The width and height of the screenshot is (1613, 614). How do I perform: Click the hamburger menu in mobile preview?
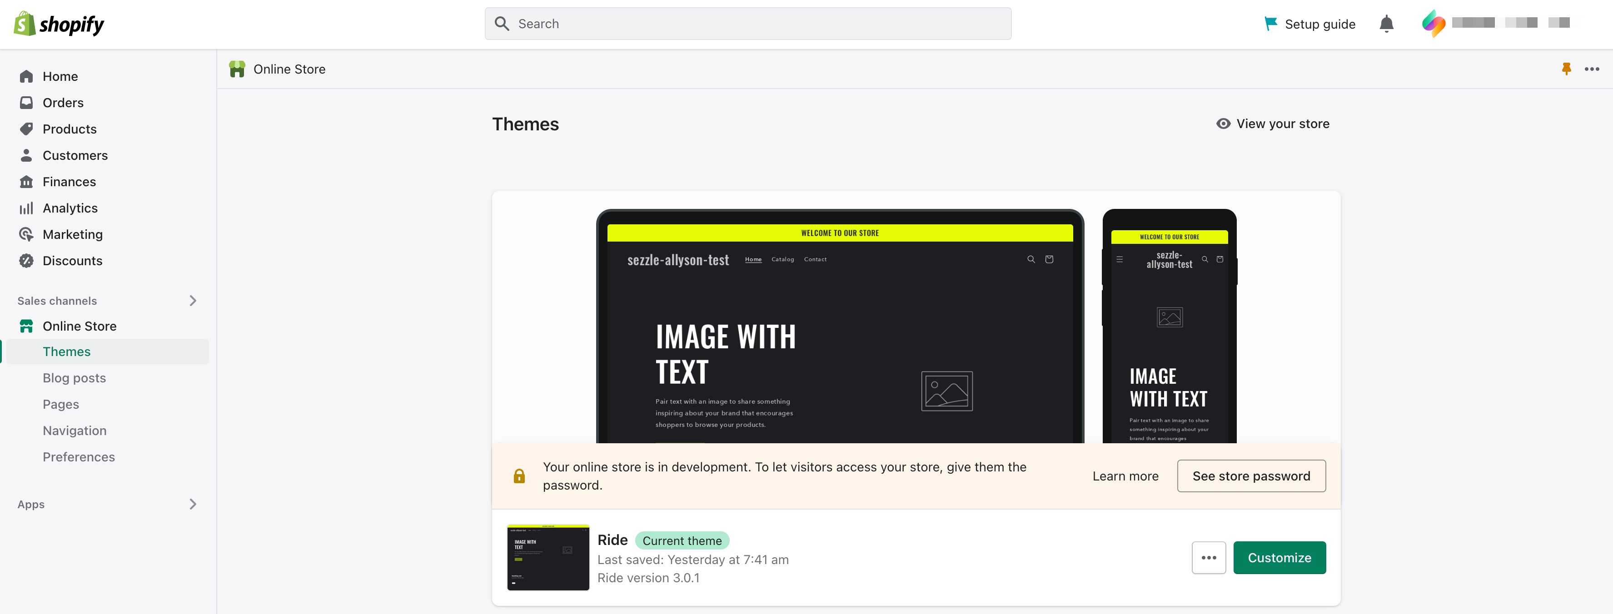pos(1120,259)
